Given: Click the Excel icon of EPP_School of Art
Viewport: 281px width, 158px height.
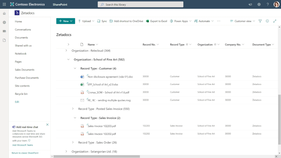Looking at the screenshot, I should (x=82, y=84).
